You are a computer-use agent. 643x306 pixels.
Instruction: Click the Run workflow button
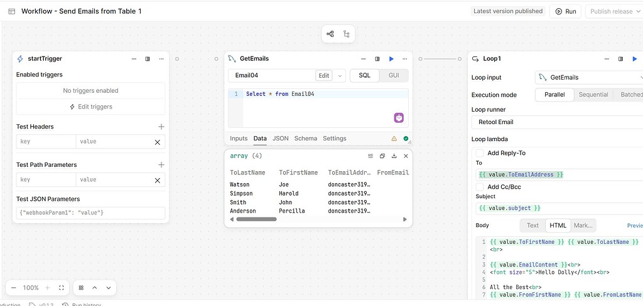[x=566, y=11]
